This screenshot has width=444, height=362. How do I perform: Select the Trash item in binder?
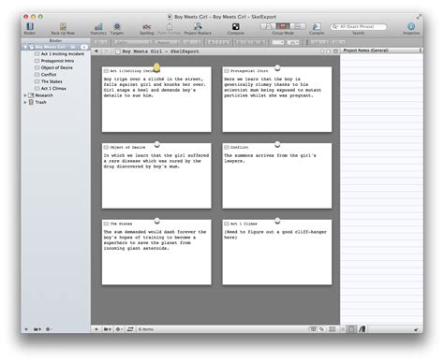pos(40,102)
